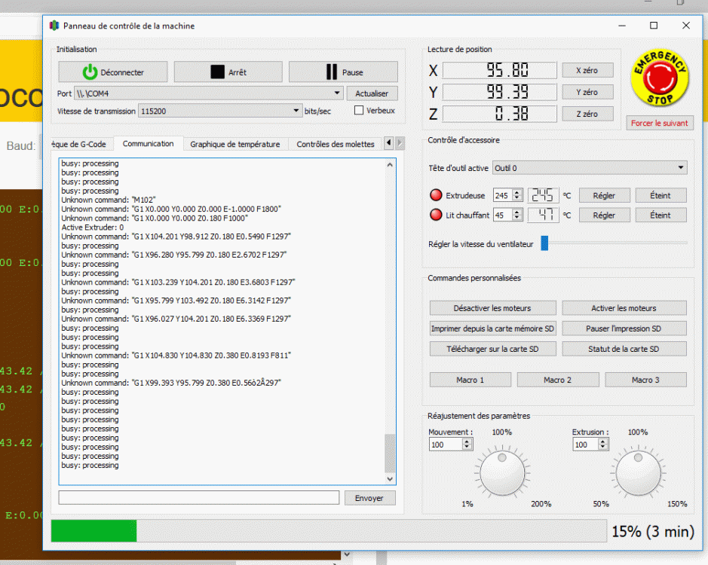
Task: Click Forcer le suivant button
Action: (659, 123)
